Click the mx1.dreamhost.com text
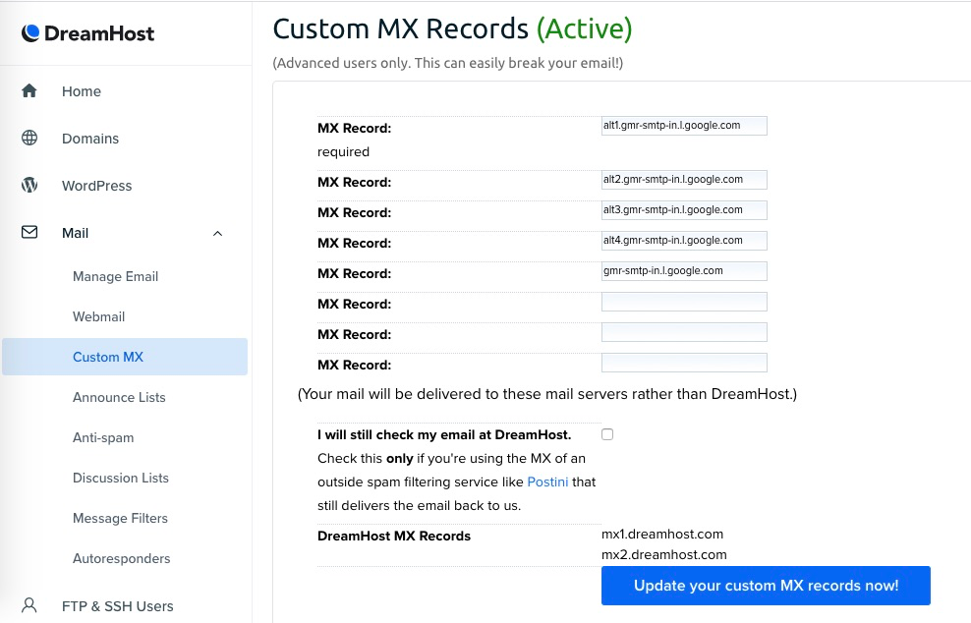Image resolution: width=971 pixels, height=623 pixels. point(662,534)
